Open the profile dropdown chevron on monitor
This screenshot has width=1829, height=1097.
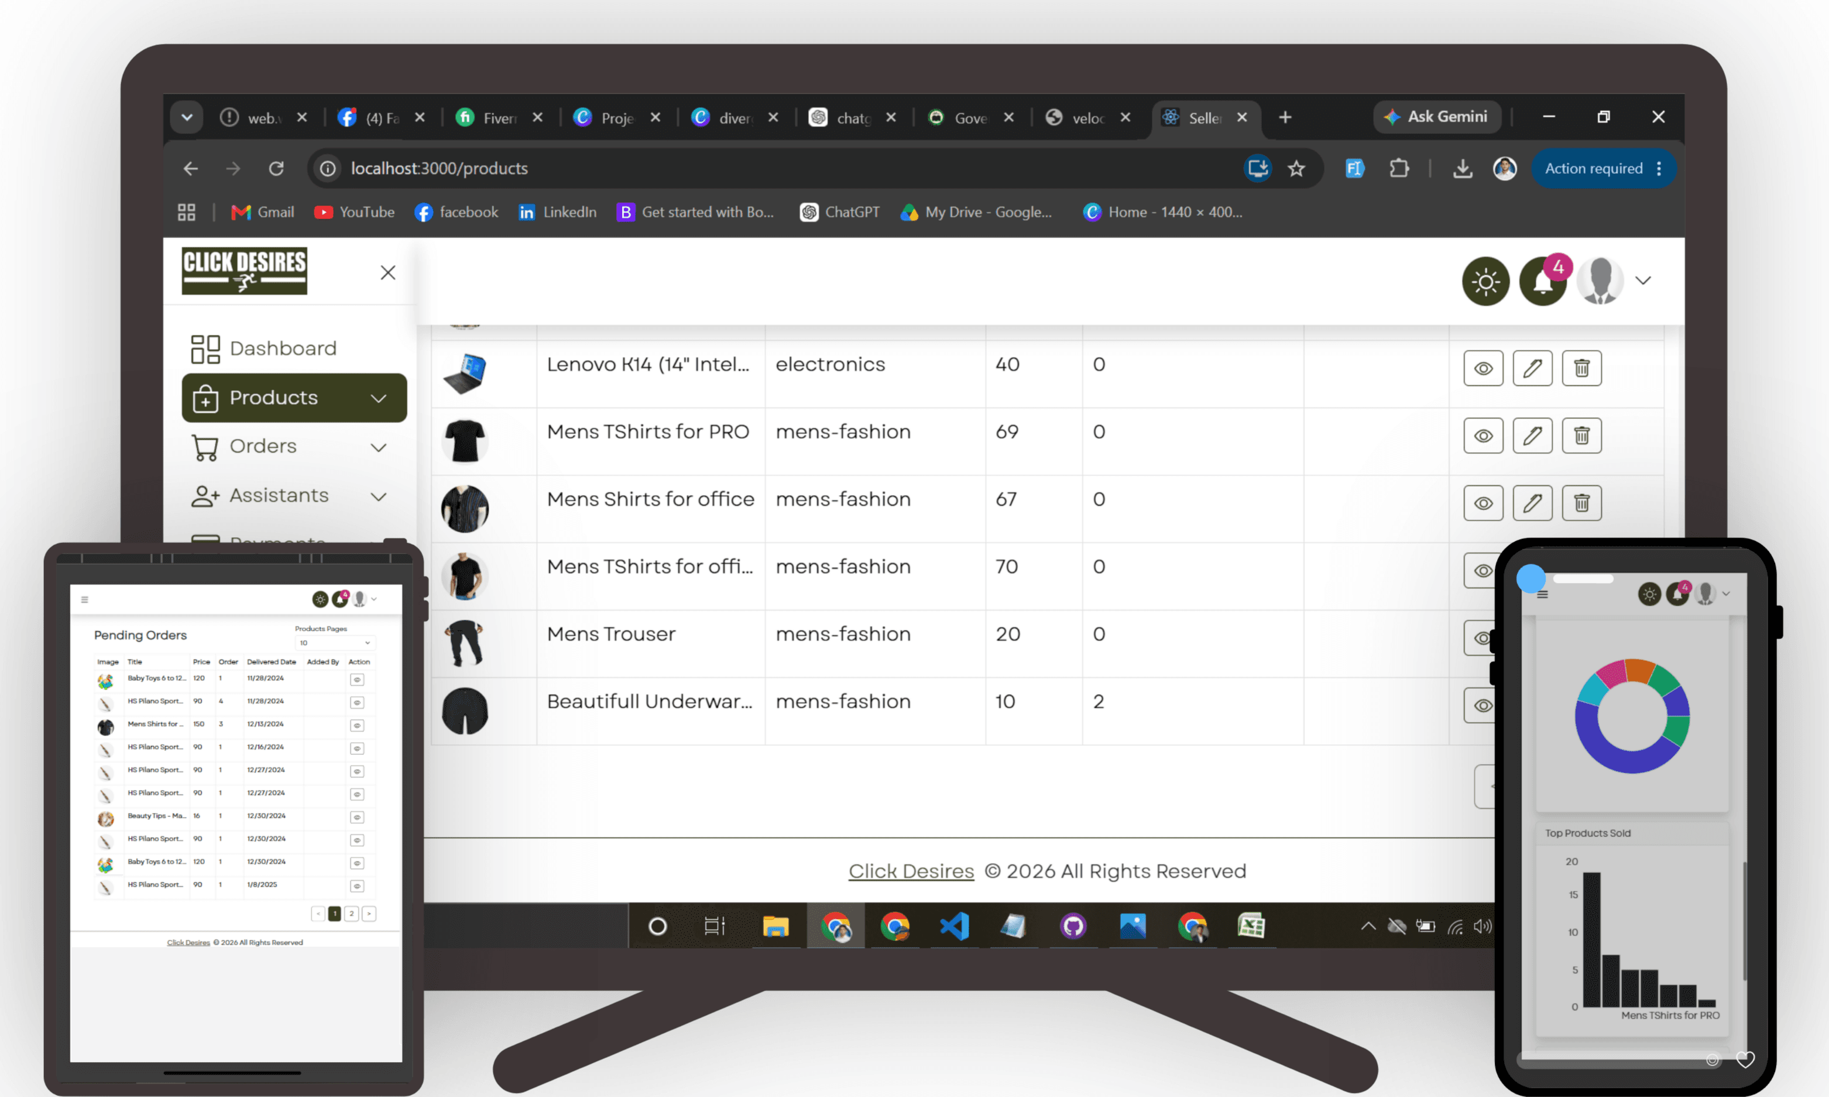click(1643, 281)
